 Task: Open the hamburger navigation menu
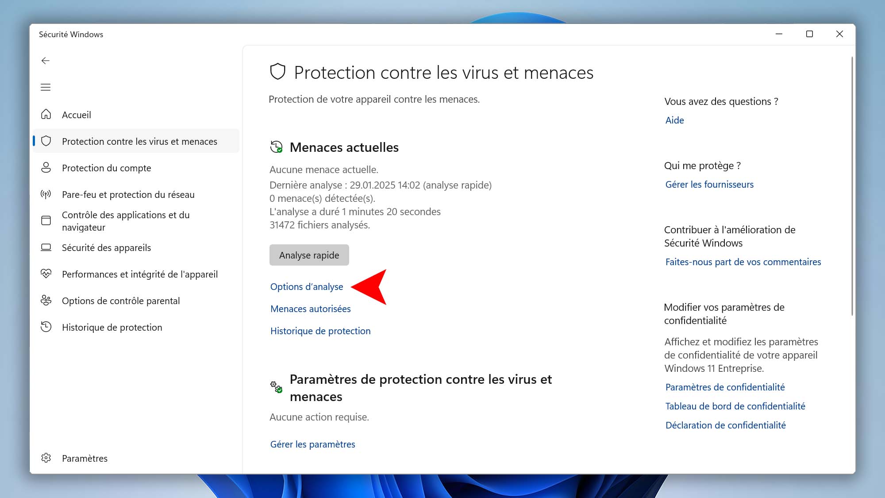click(46, 87)
